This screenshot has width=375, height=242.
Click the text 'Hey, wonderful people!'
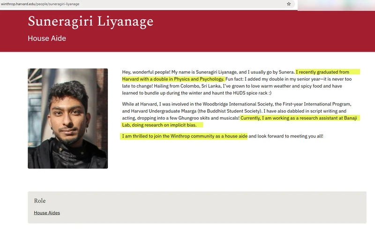[146, 72]
